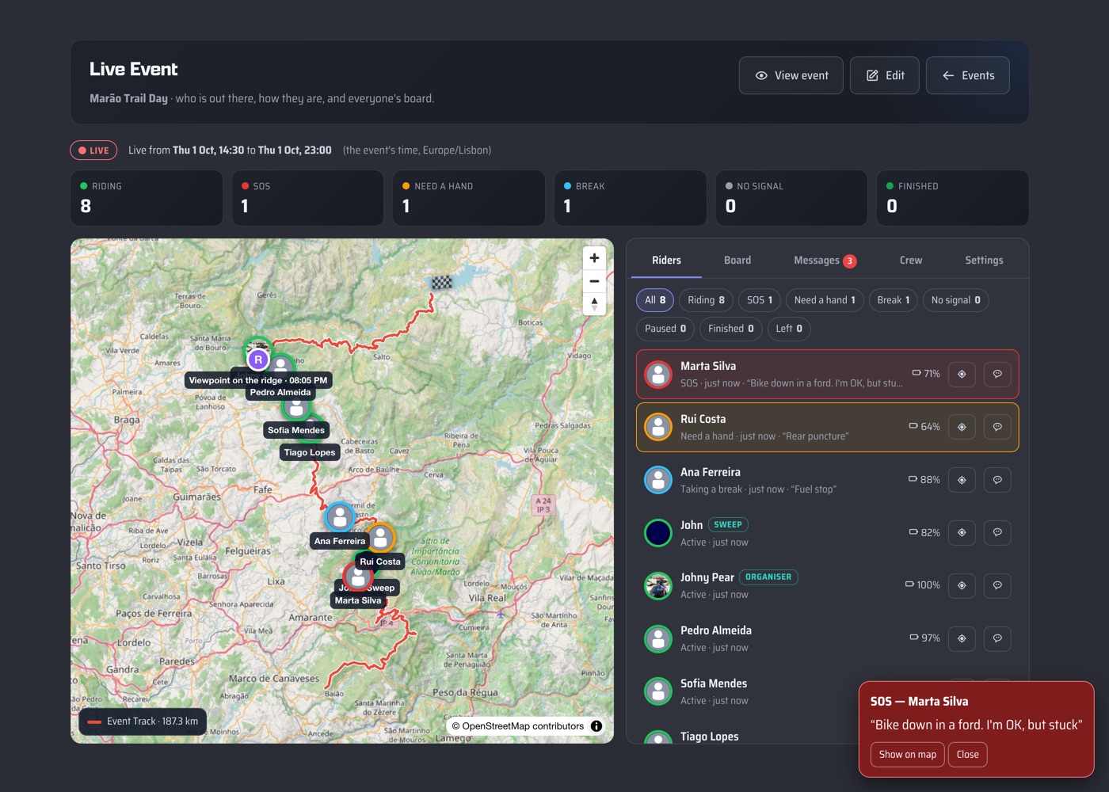Locate Johny Pear on map
Viewport: 1109px width, 792px height.
[962, 585]
